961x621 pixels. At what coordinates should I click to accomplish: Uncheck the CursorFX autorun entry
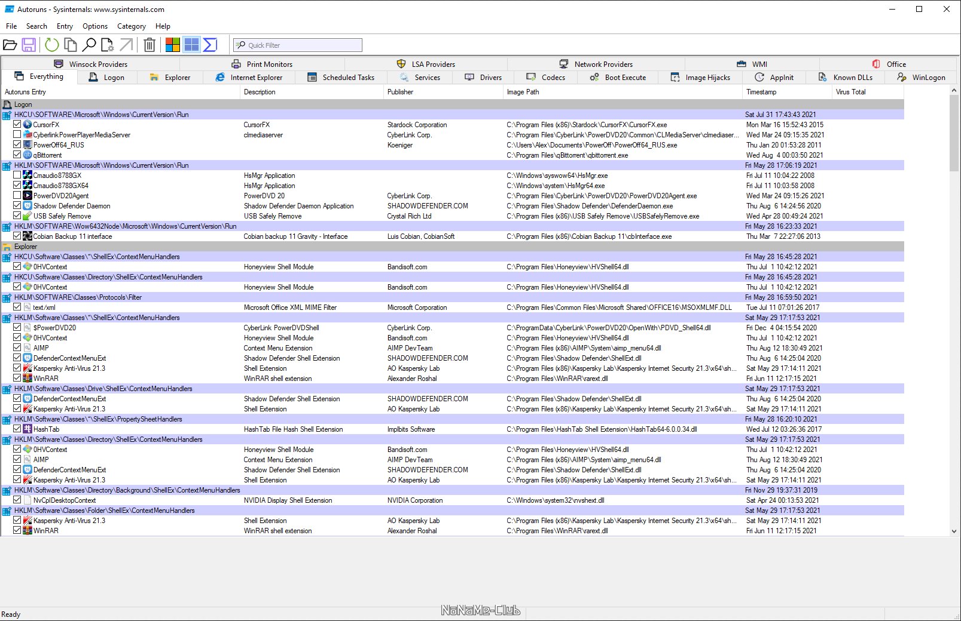[17, 125]
